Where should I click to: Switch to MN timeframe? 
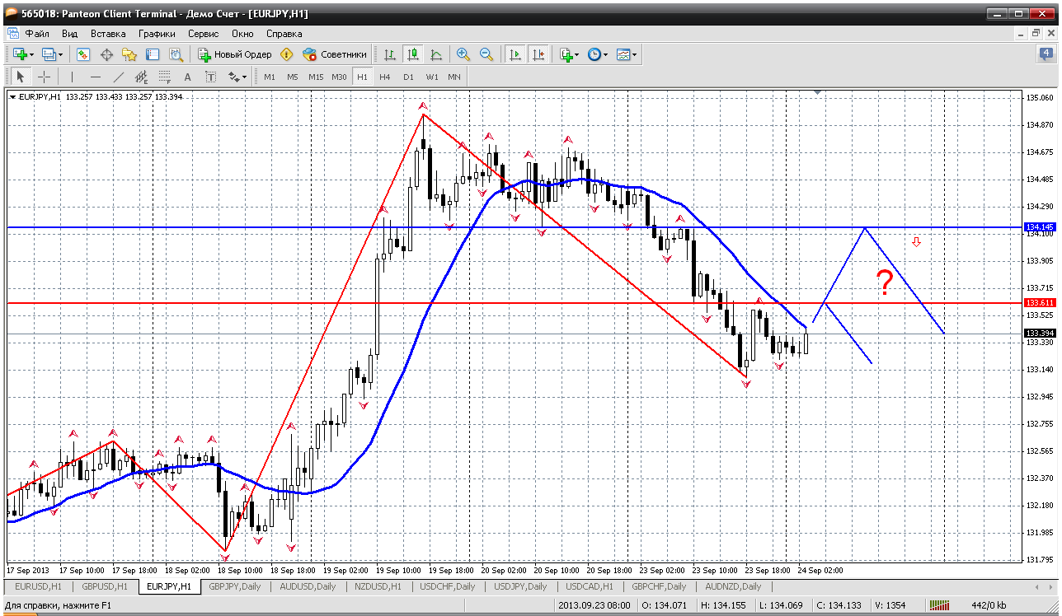tap(454, 77)
